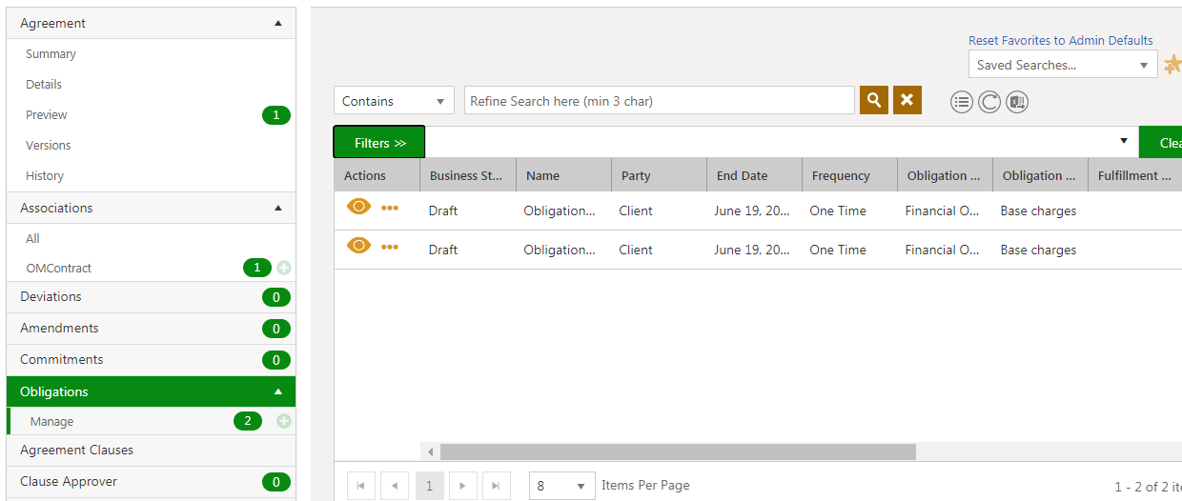This screenshot has height=501, width=1182.
Task: Click the circular refresh icon
Action: tap(989, 102)
